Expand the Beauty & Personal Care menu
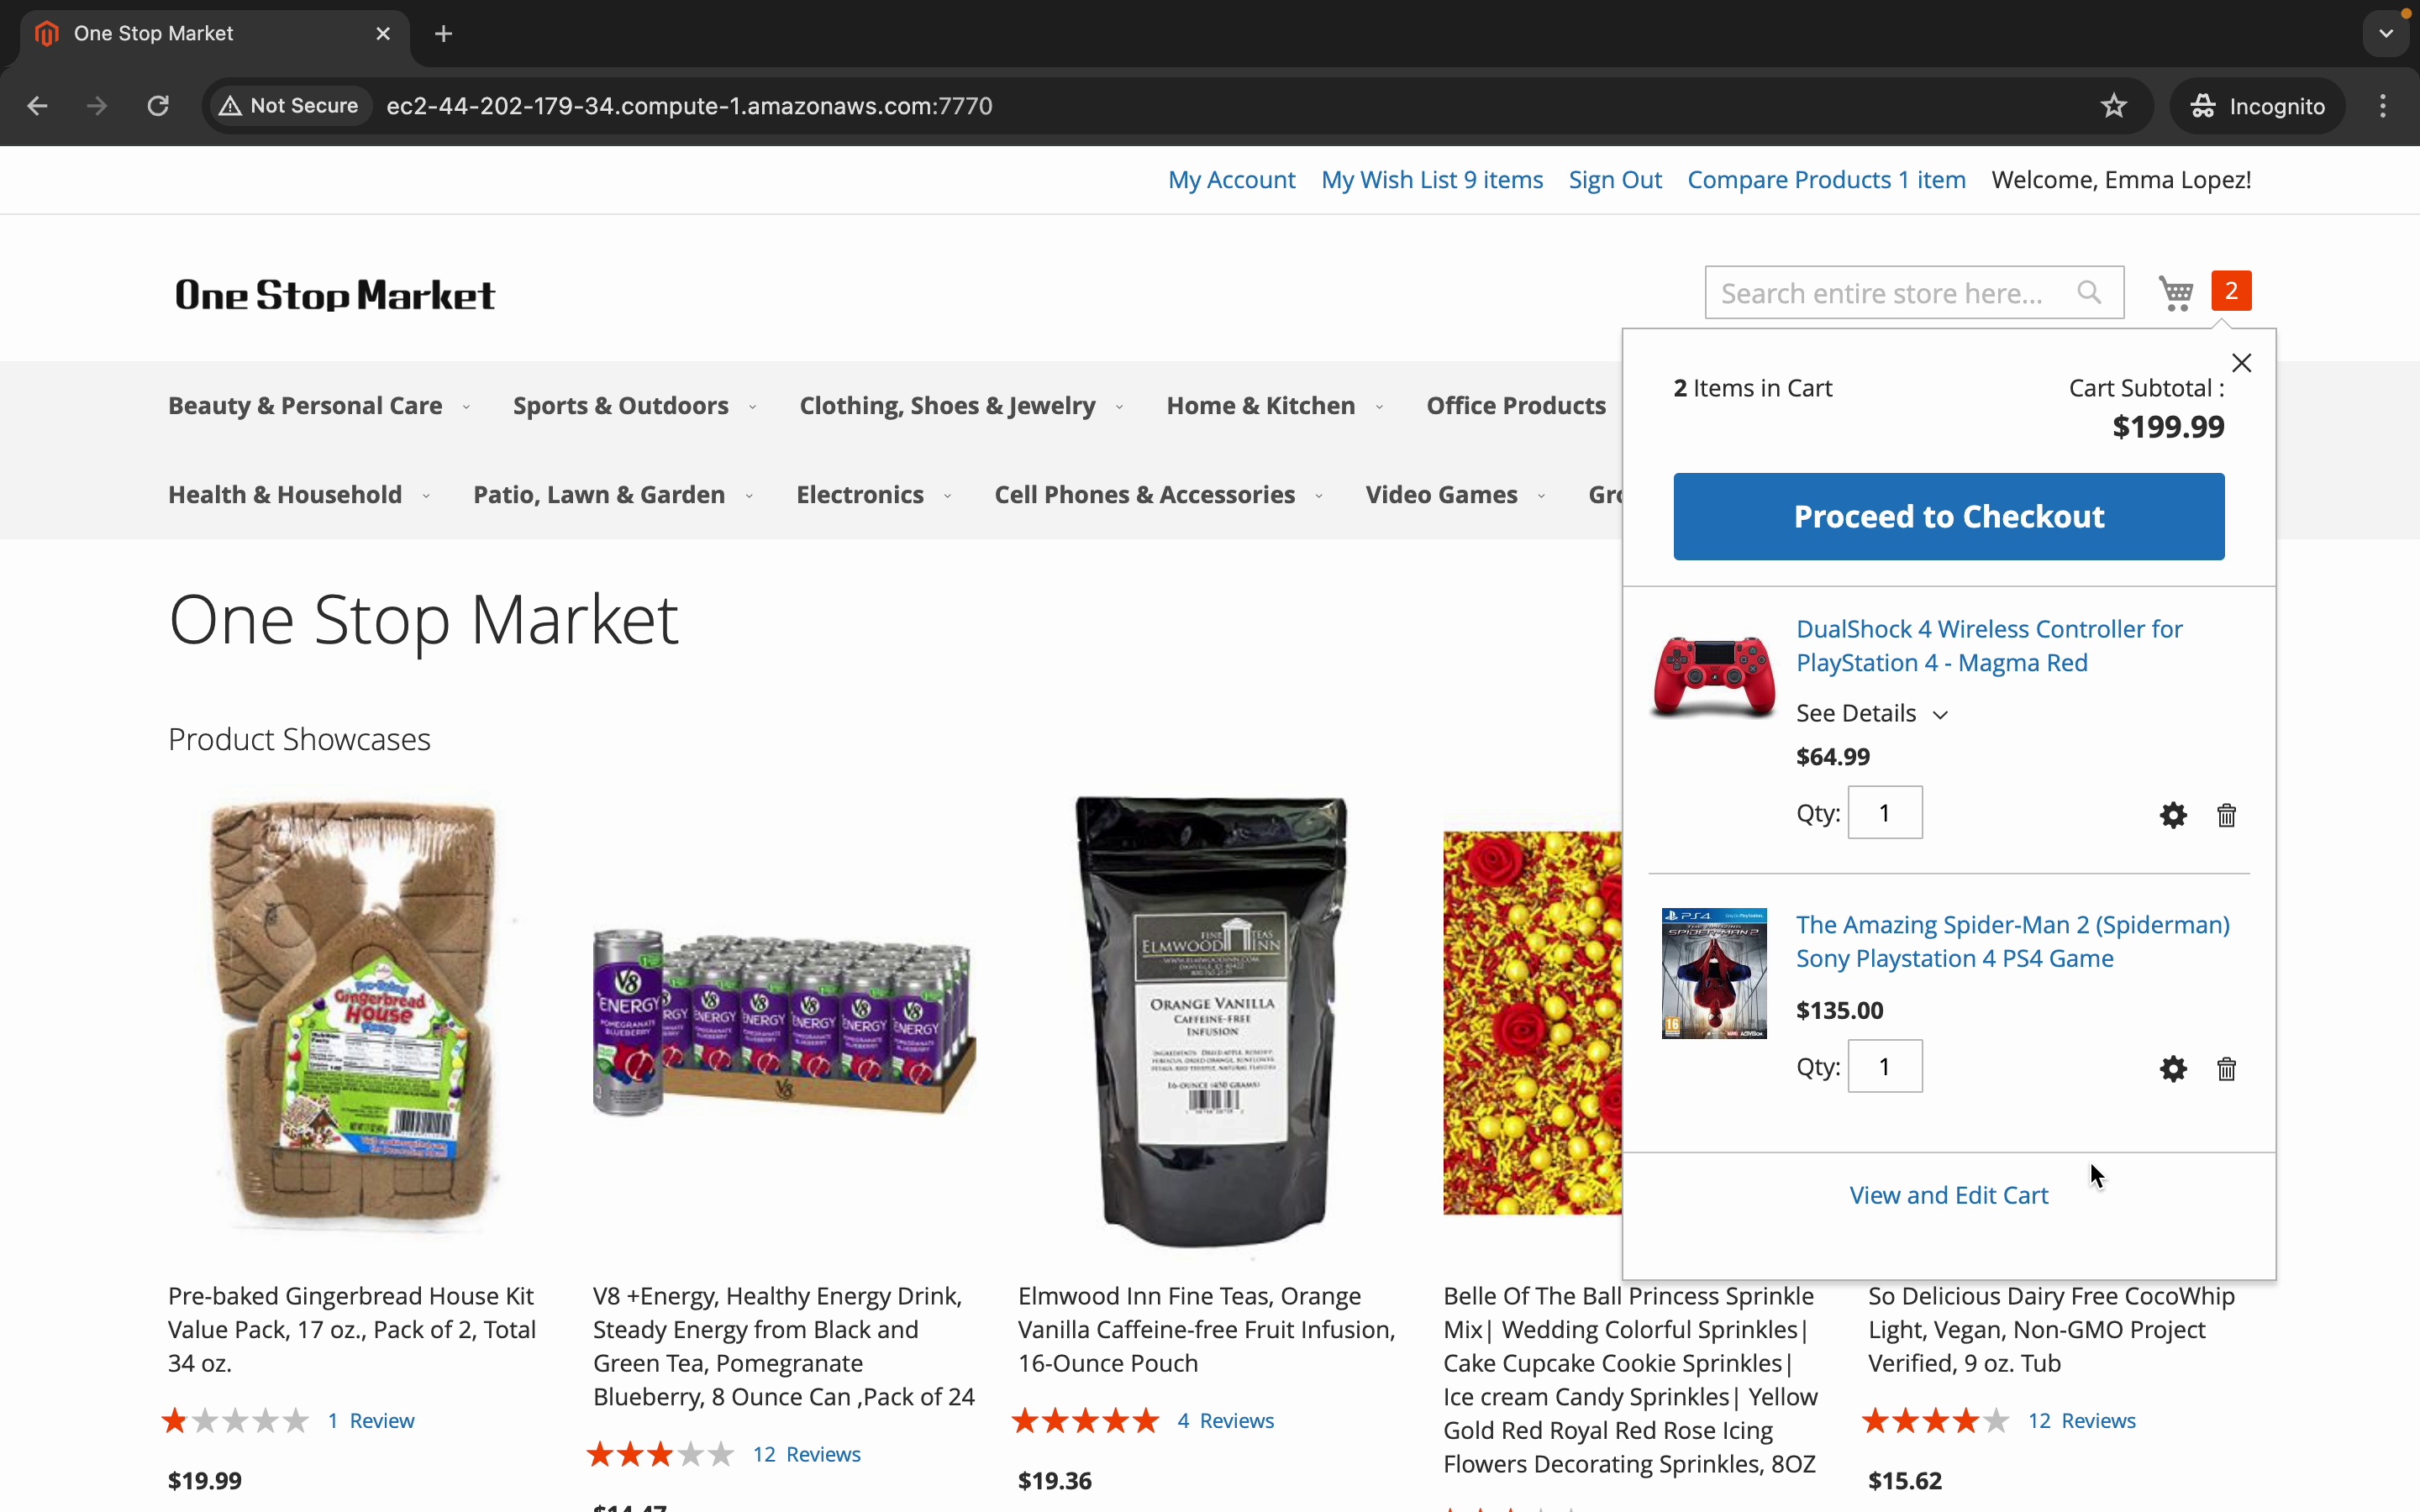 (x=318, y=406)
